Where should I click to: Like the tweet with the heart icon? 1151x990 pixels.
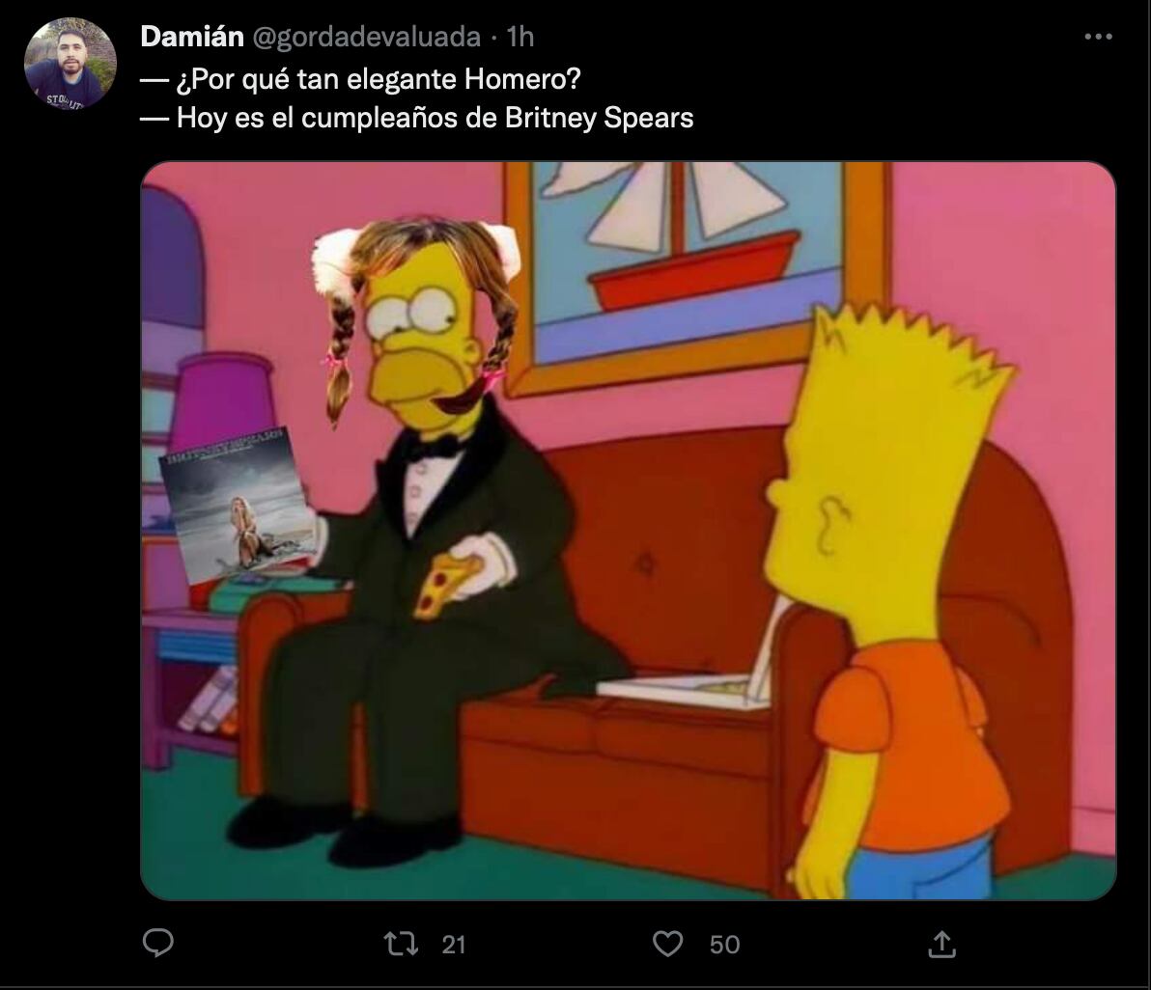tap(667, 944)
